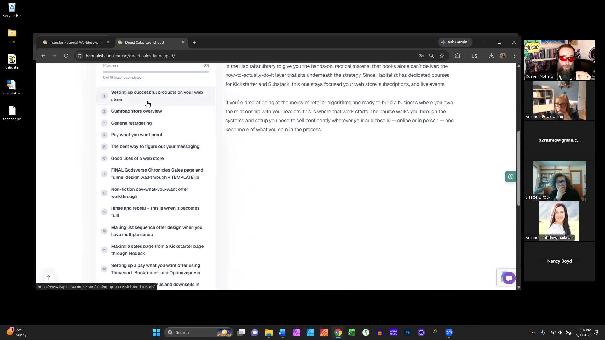Screen dimensions: 605x340
Task: Open the scanner.py file on desktop
Action: point(12,113)
